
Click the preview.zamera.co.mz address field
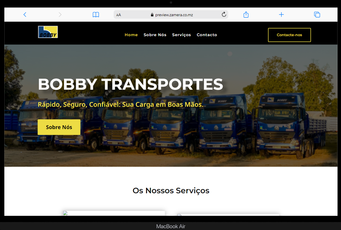pyautogui.click(x=171, y=14)
